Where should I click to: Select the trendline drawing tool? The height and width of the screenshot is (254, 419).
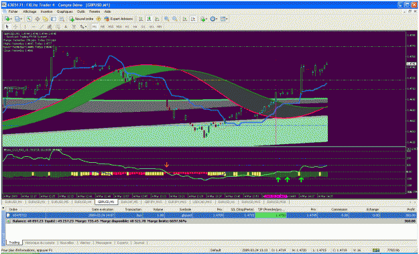point(42,26)
